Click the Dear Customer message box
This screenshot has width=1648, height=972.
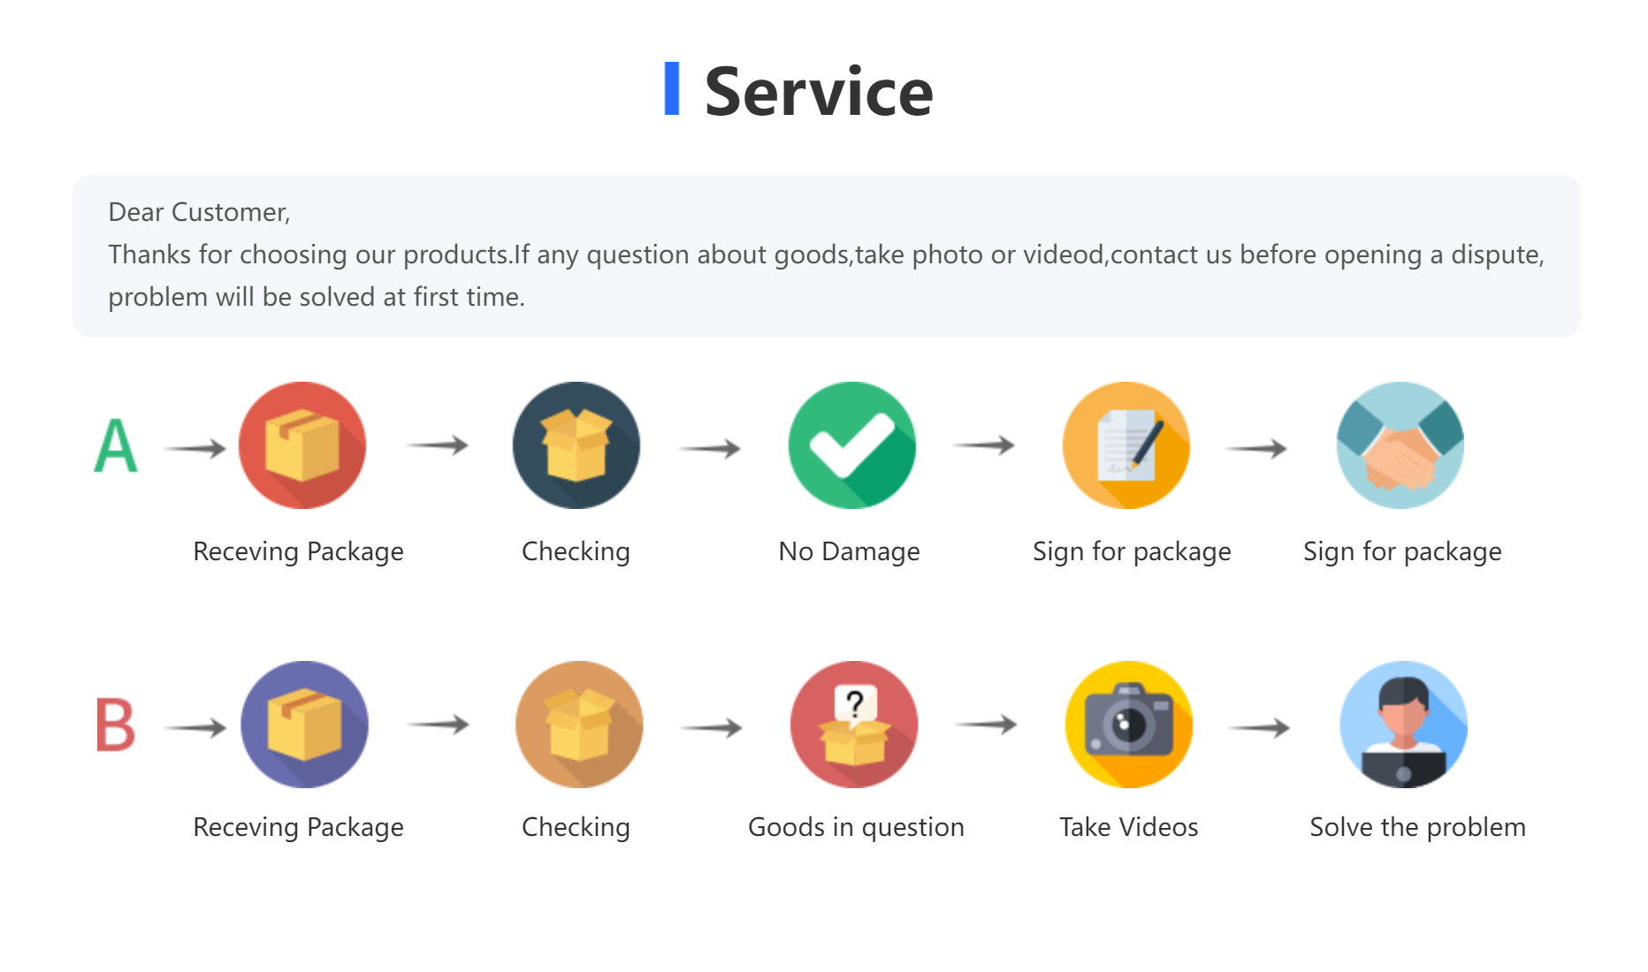[826, 255]
